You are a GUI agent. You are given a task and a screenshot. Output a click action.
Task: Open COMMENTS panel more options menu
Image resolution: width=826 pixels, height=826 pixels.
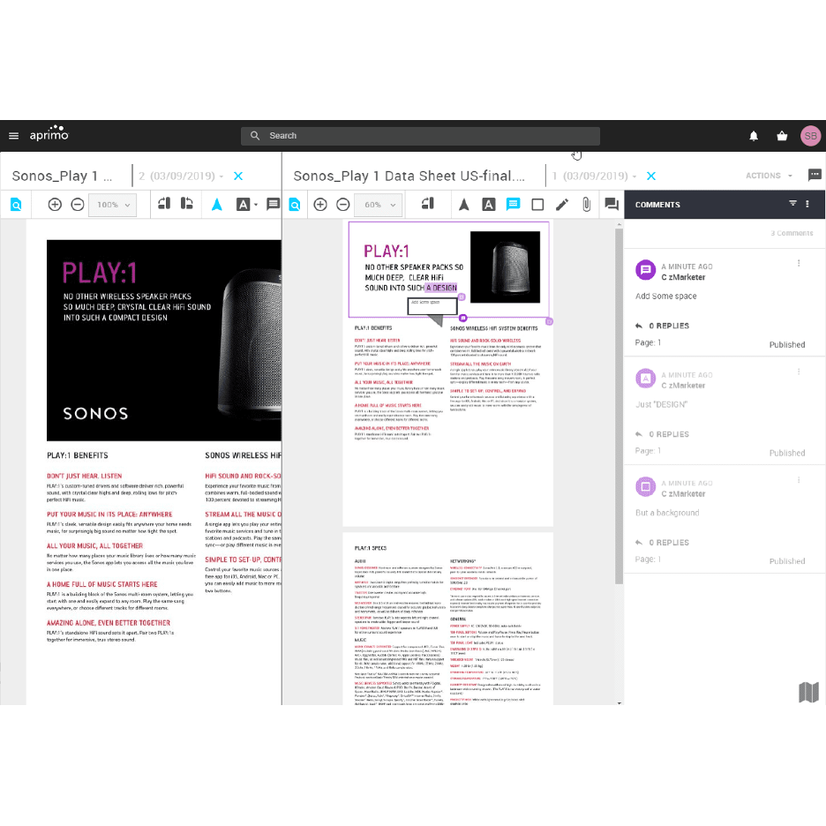coord(807,204)
